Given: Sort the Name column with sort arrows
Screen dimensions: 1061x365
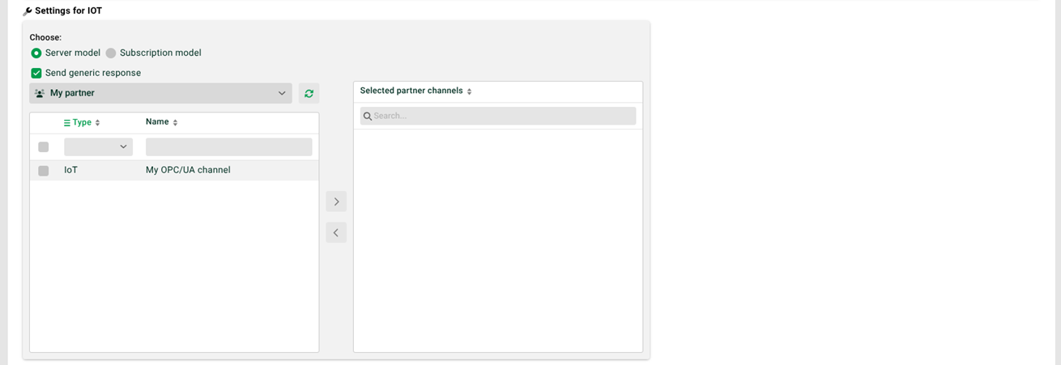Looking at the screenshot, I should [175, 123].
